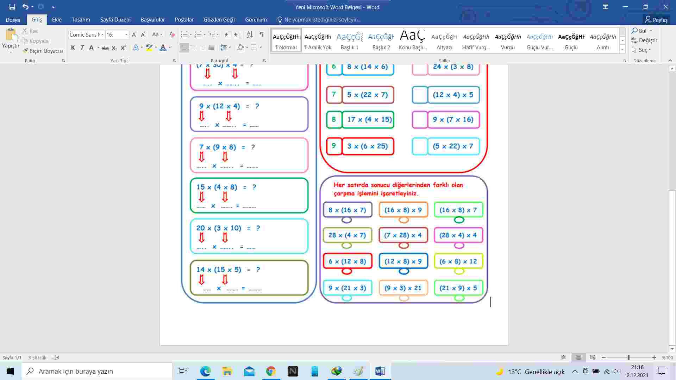Open the Comic Sans font name dropdown
This screenshot has width=676, height=380.
(x=102, y=34)
